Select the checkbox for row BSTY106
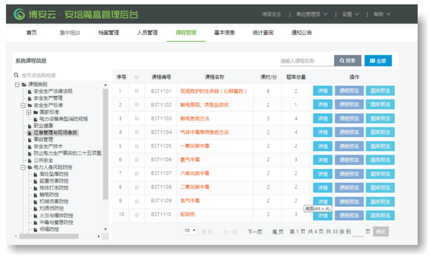430x256 pixels. tap(137, 160)
